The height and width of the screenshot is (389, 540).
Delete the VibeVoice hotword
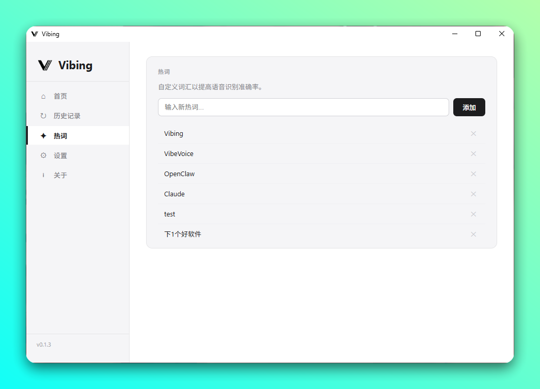473,153
